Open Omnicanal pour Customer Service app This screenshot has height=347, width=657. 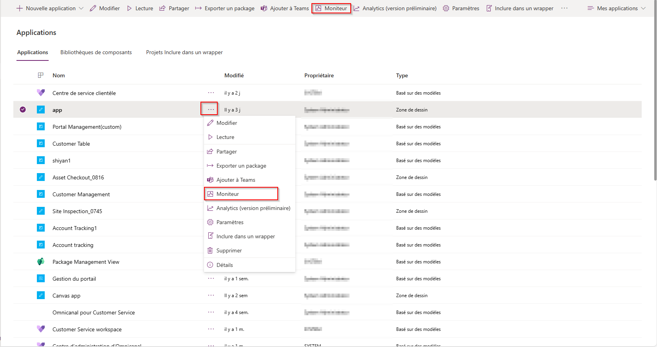[x=94, y=312]
